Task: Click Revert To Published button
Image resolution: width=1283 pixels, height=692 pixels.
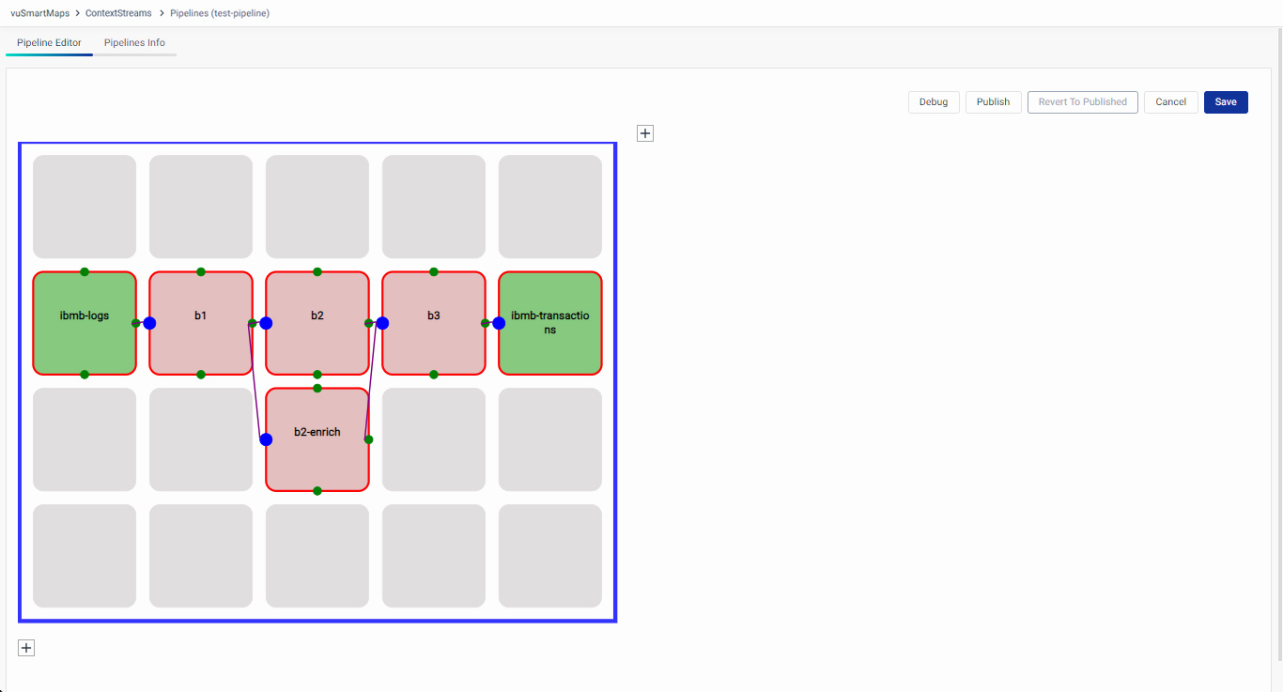Action: point(1082,102)
